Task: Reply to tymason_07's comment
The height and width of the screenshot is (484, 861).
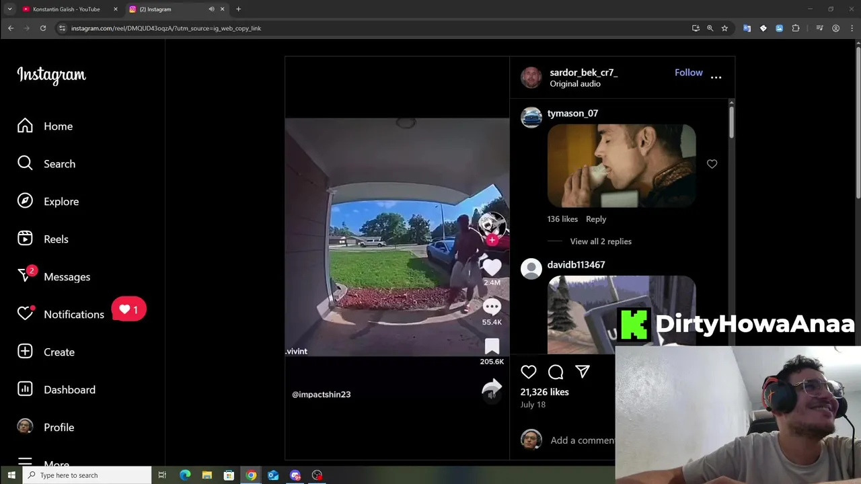Action: [x=596, y=219]
